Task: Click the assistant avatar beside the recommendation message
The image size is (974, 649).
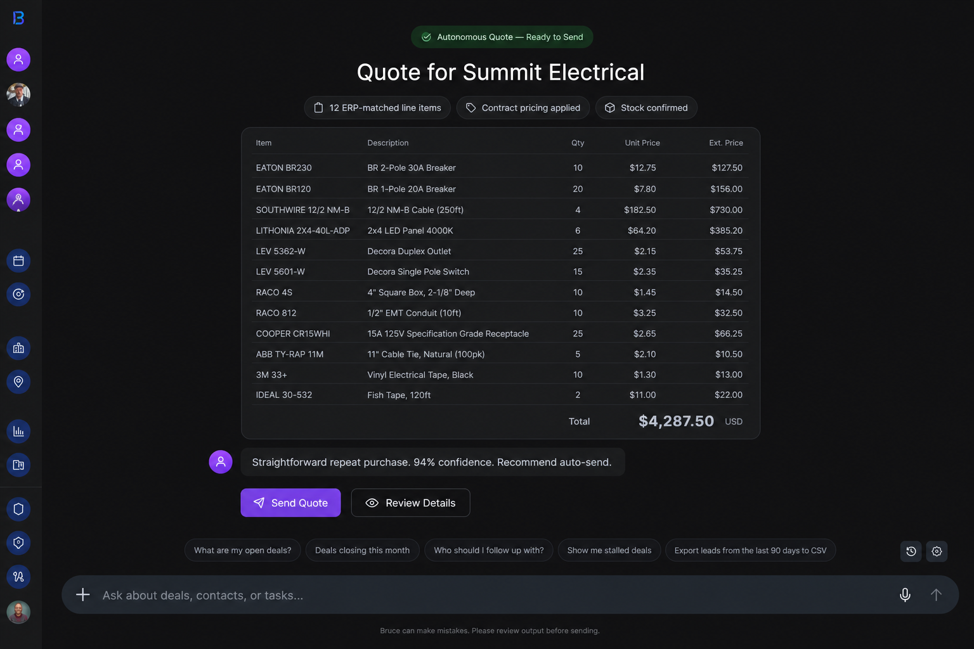Action: pyautogui.click(x=221, y=462)
